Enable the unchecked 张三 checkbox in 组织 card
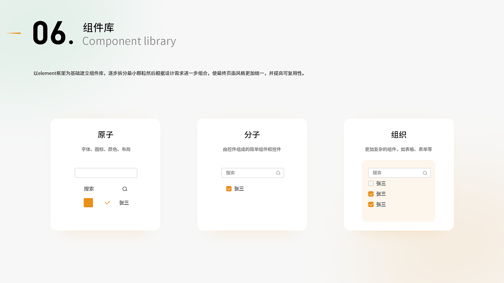 (x=371, y=183)
